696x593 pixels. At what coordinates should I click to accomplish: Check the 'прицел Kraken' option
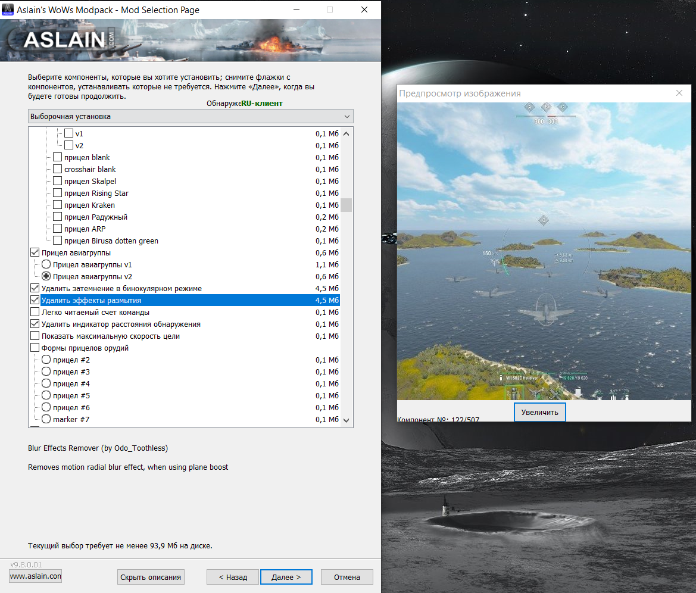tap(57, 205)
